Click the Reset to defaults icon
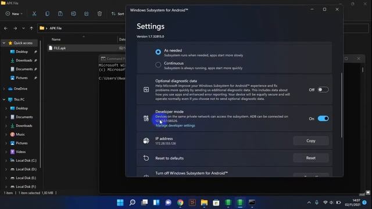This screenshot has width=372, height=209. [x=146, y=158]
